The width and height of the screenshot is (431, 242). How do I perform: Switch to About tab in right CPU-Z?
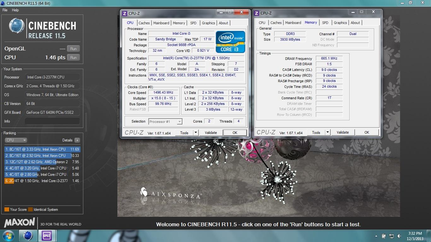click(x=355, y=23)
